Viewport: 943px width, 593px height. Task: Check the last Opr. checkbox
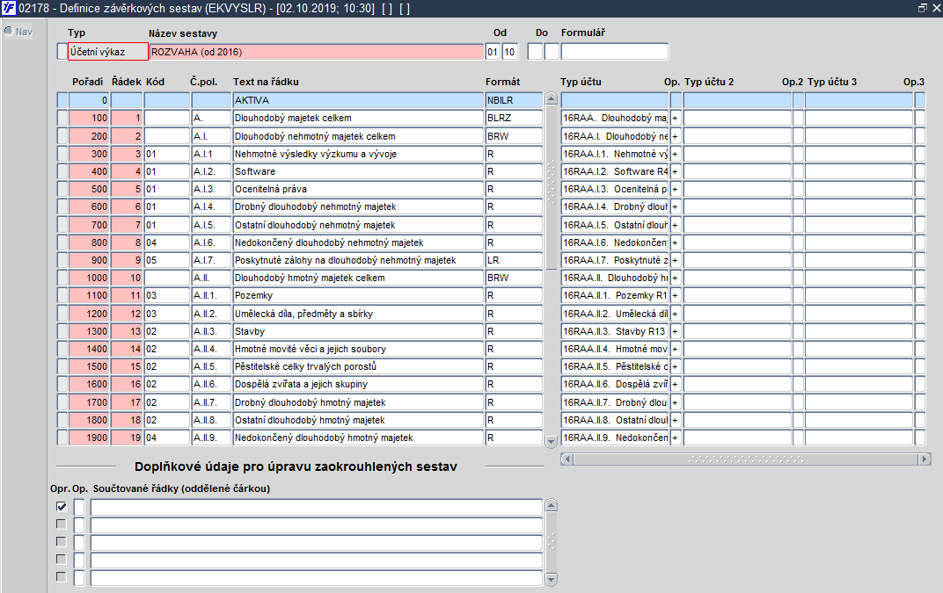(x=62, y=577)
